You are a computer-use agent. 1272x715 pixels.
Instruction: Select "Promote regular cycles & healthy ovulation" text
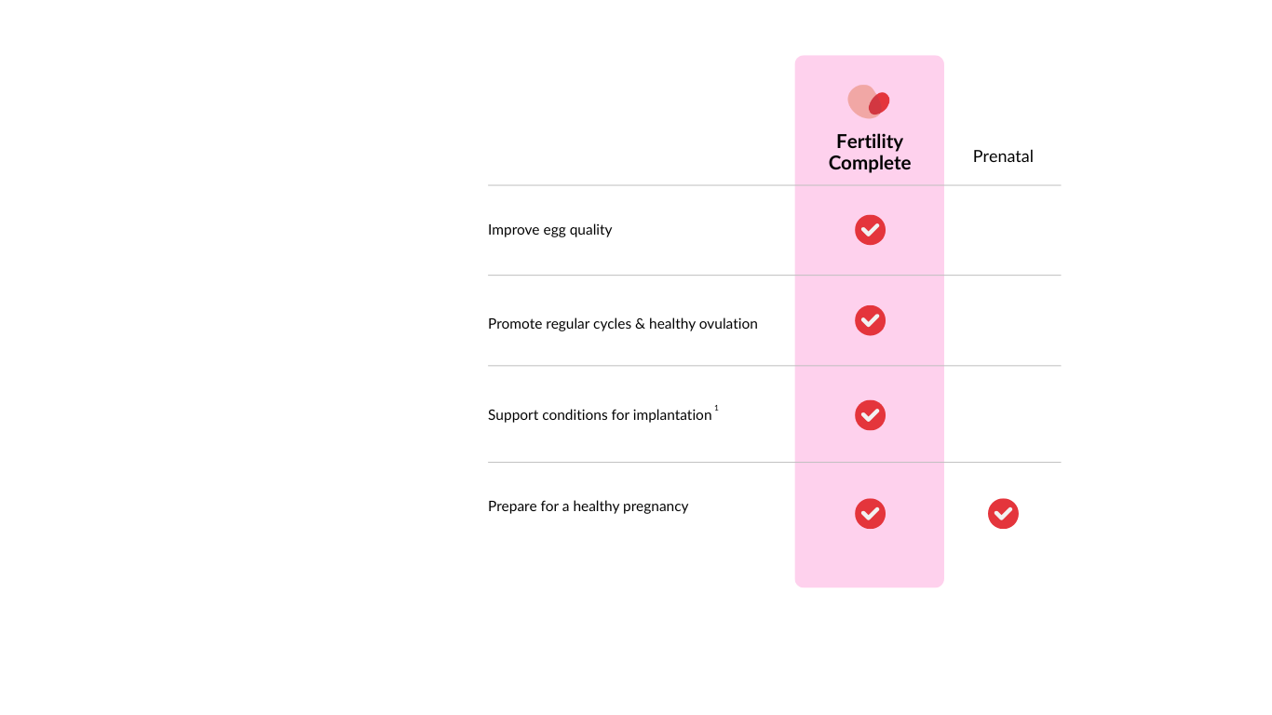pos(622,324)
